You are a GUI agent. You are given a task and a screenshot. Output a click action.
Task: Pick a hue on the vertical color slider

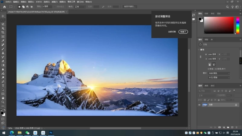238,25
